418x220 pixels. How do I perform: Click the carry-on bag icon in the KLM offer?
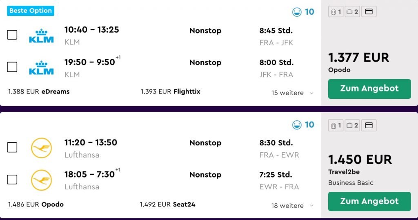click(336, 12)
